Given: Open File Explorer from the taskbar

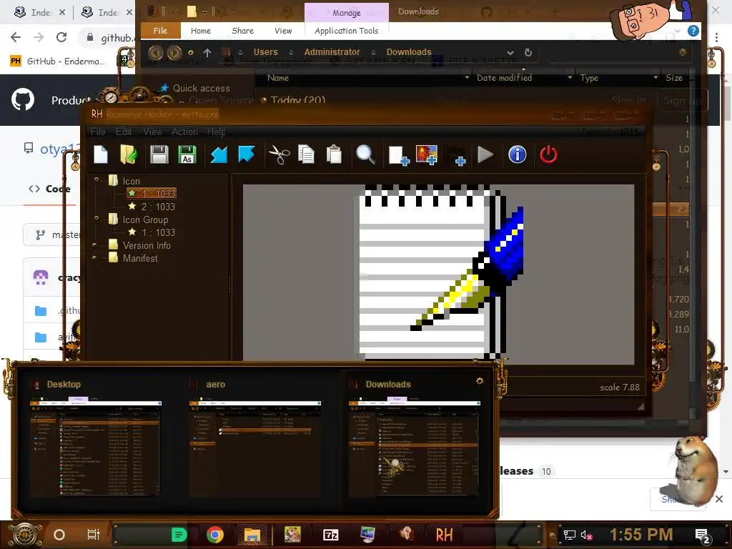Looking at the screenshot, I should pos(252,535).
